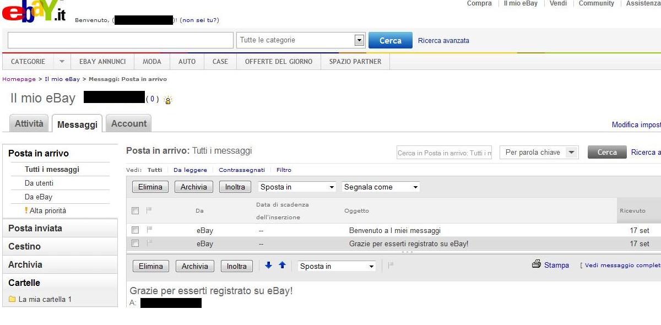
Task: Click the feedback star icon beside (0)
Action: 168,100
